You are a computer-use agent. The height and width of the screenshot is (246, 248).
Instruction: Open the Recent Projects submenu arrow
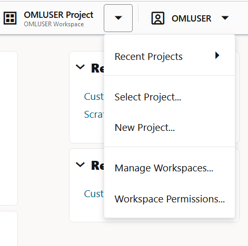point(217,55)
